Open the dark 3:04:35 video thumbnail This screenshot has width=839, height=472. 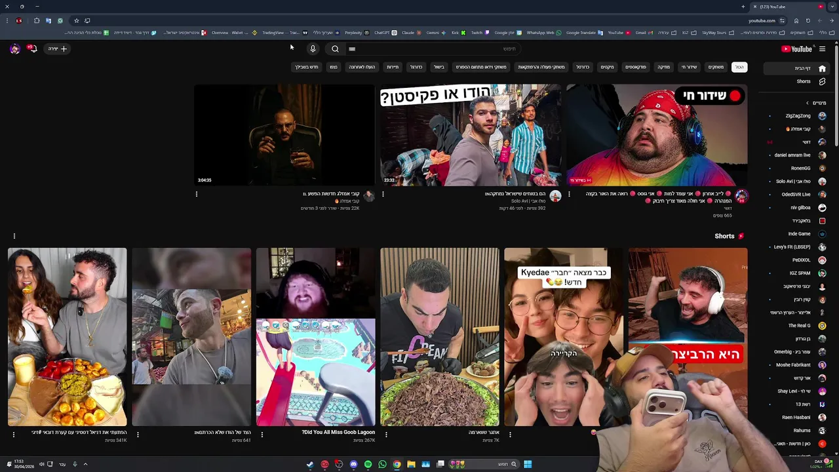pyautogui.click(x=284, y=135)
